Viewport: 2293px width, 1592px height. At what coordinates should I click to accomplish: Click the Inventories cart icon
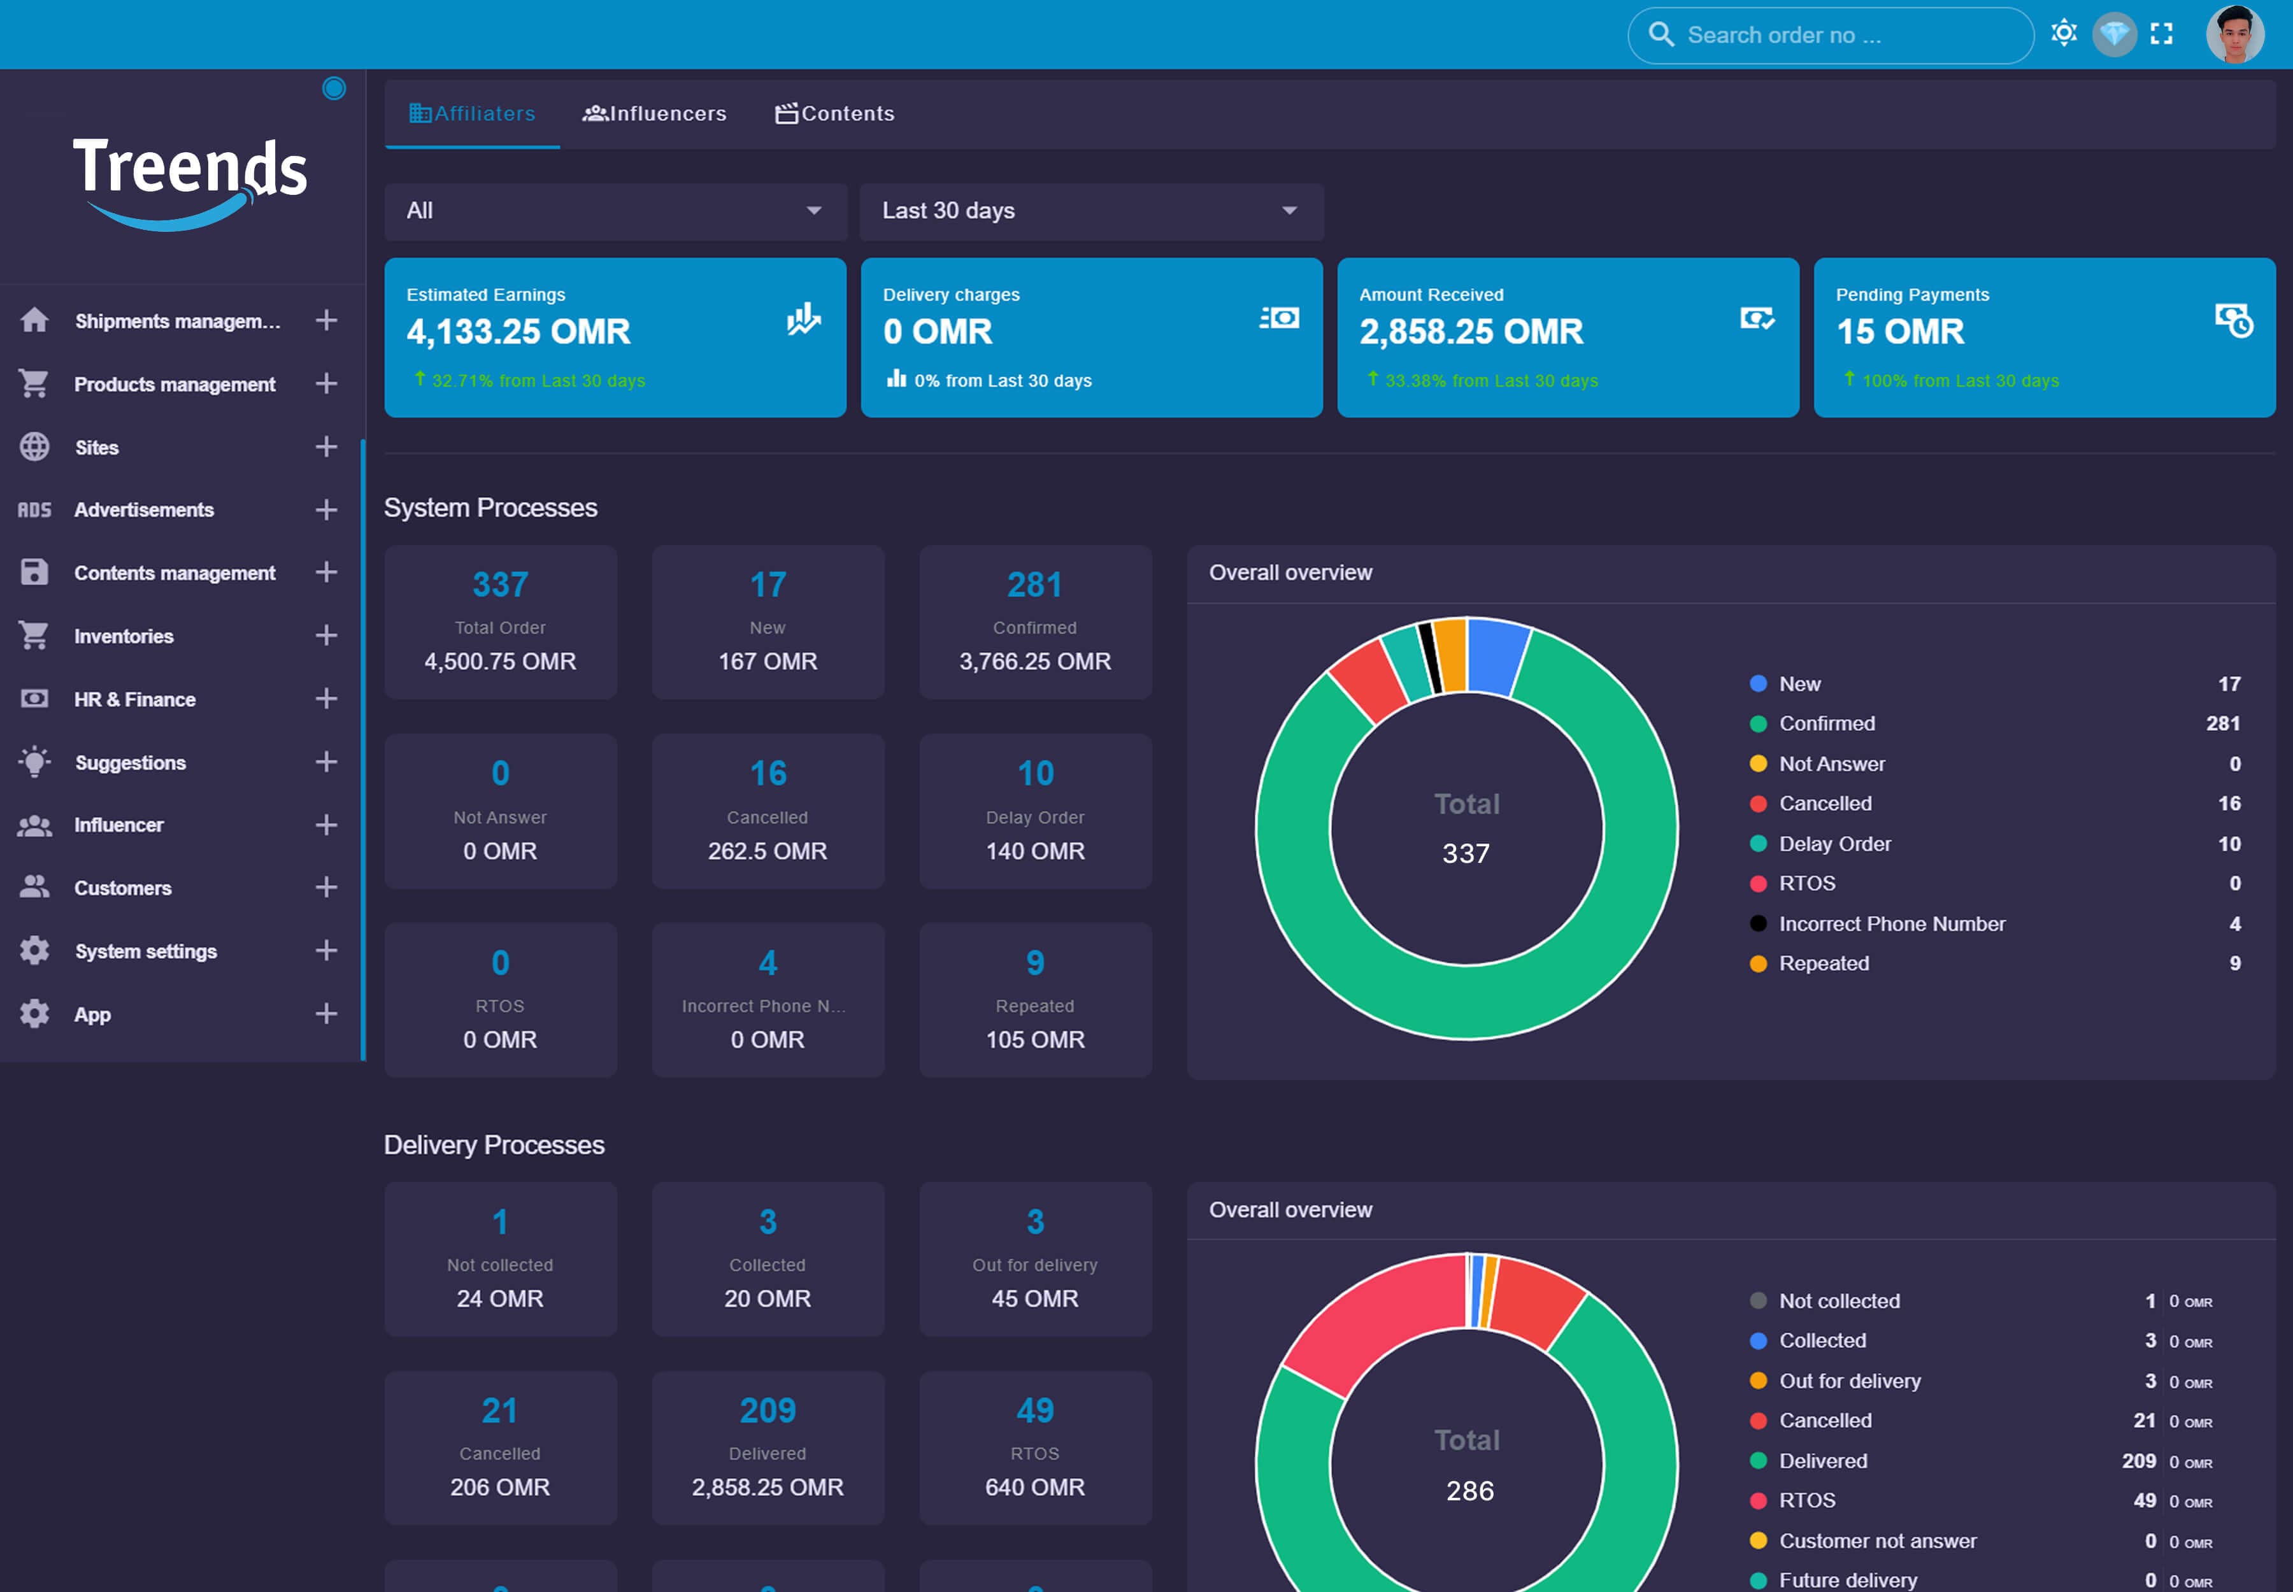point(35,636)
